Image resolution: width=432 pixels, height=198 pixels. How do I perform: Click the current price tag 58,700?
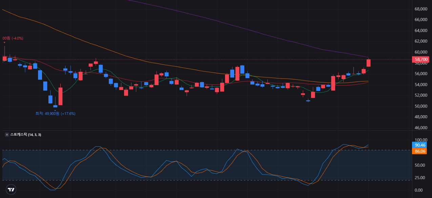(x=421, y=59)
